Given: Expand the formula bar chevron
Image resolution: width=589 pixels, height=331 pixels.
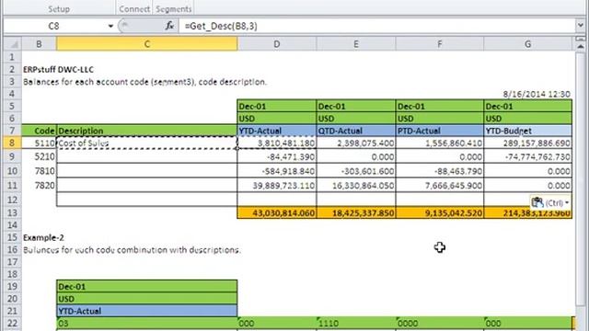Looking at the screenshot, I should pyautogui.click(x=581, y=26).
